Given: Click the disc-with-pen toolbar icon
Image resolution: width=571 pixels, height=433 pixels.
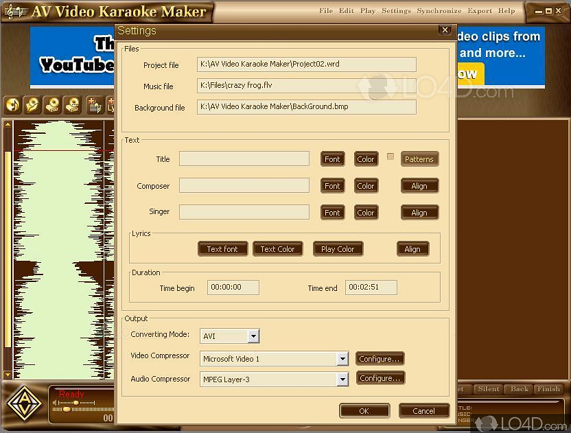Looking at the screenshot, I should click(x=32, y=104).
